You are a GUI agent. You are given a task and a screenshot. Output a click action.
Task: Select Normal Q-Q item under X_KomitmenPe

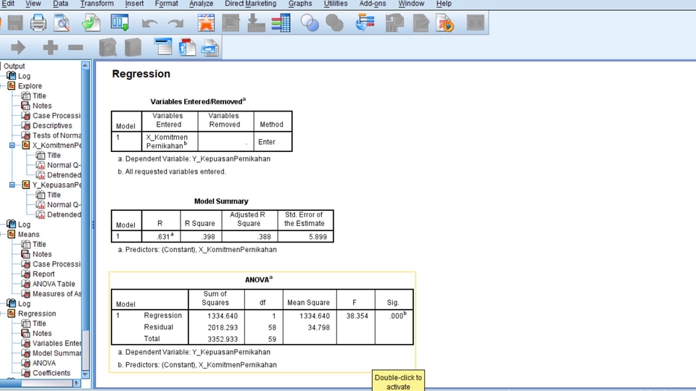pyautogui.click(x=64, y=165)
